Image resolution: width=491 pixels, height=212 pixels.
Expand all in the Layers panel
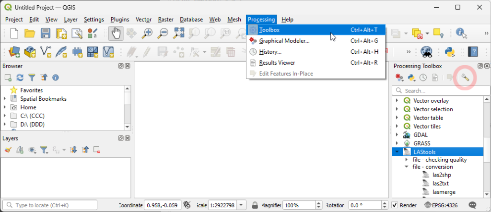tap(73, 150)
